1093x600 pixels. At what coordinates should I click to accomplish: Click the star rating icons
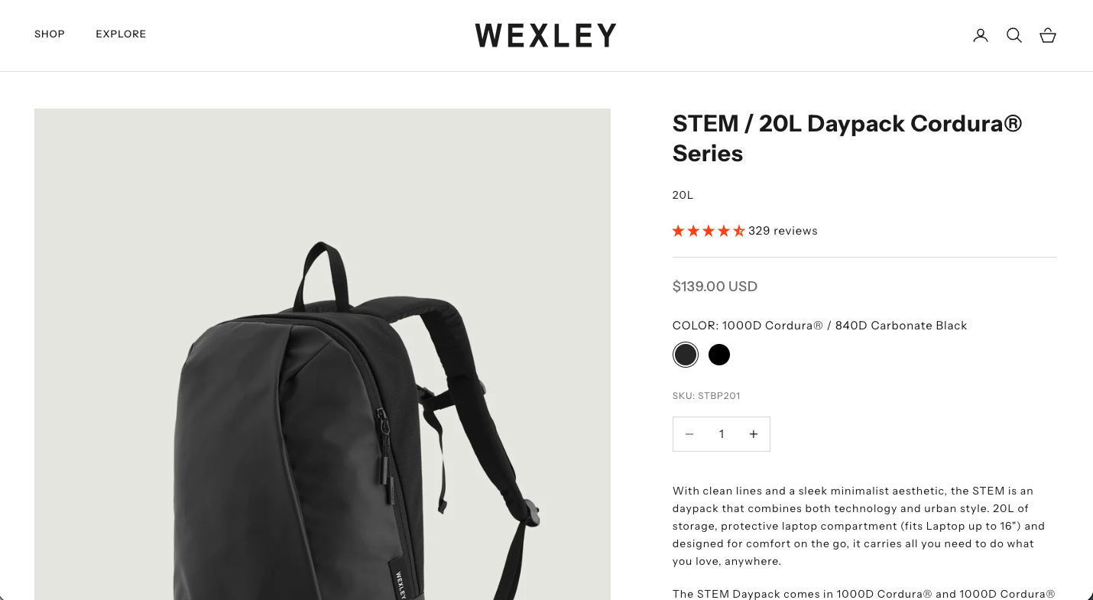(709, 231)
